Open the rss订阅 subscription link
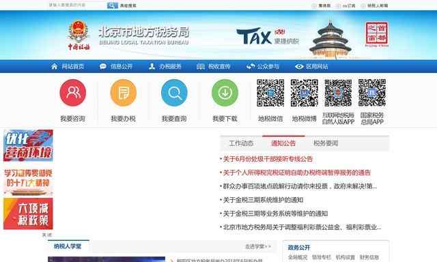The image size is (437, 262). [x=349, y=5]
